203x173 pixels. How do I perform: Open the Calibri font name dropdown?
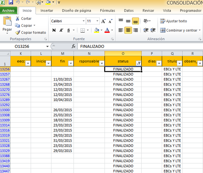pyautogui.click(x=83, y=21)
